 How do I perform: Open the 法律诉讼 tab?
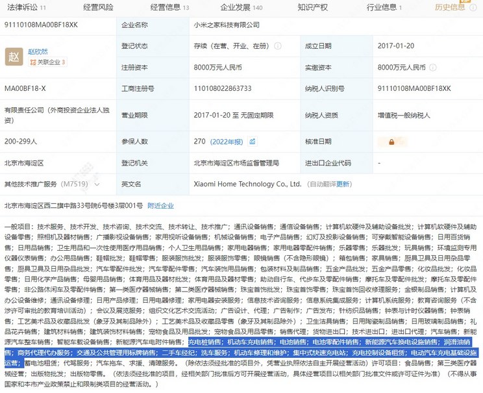[23, 8]
